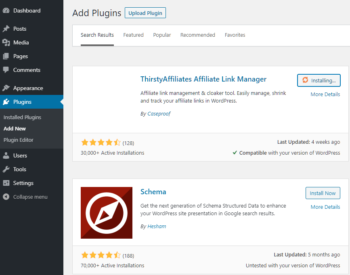Click the green Compatible checkmark icon

(x=235, y=153)
